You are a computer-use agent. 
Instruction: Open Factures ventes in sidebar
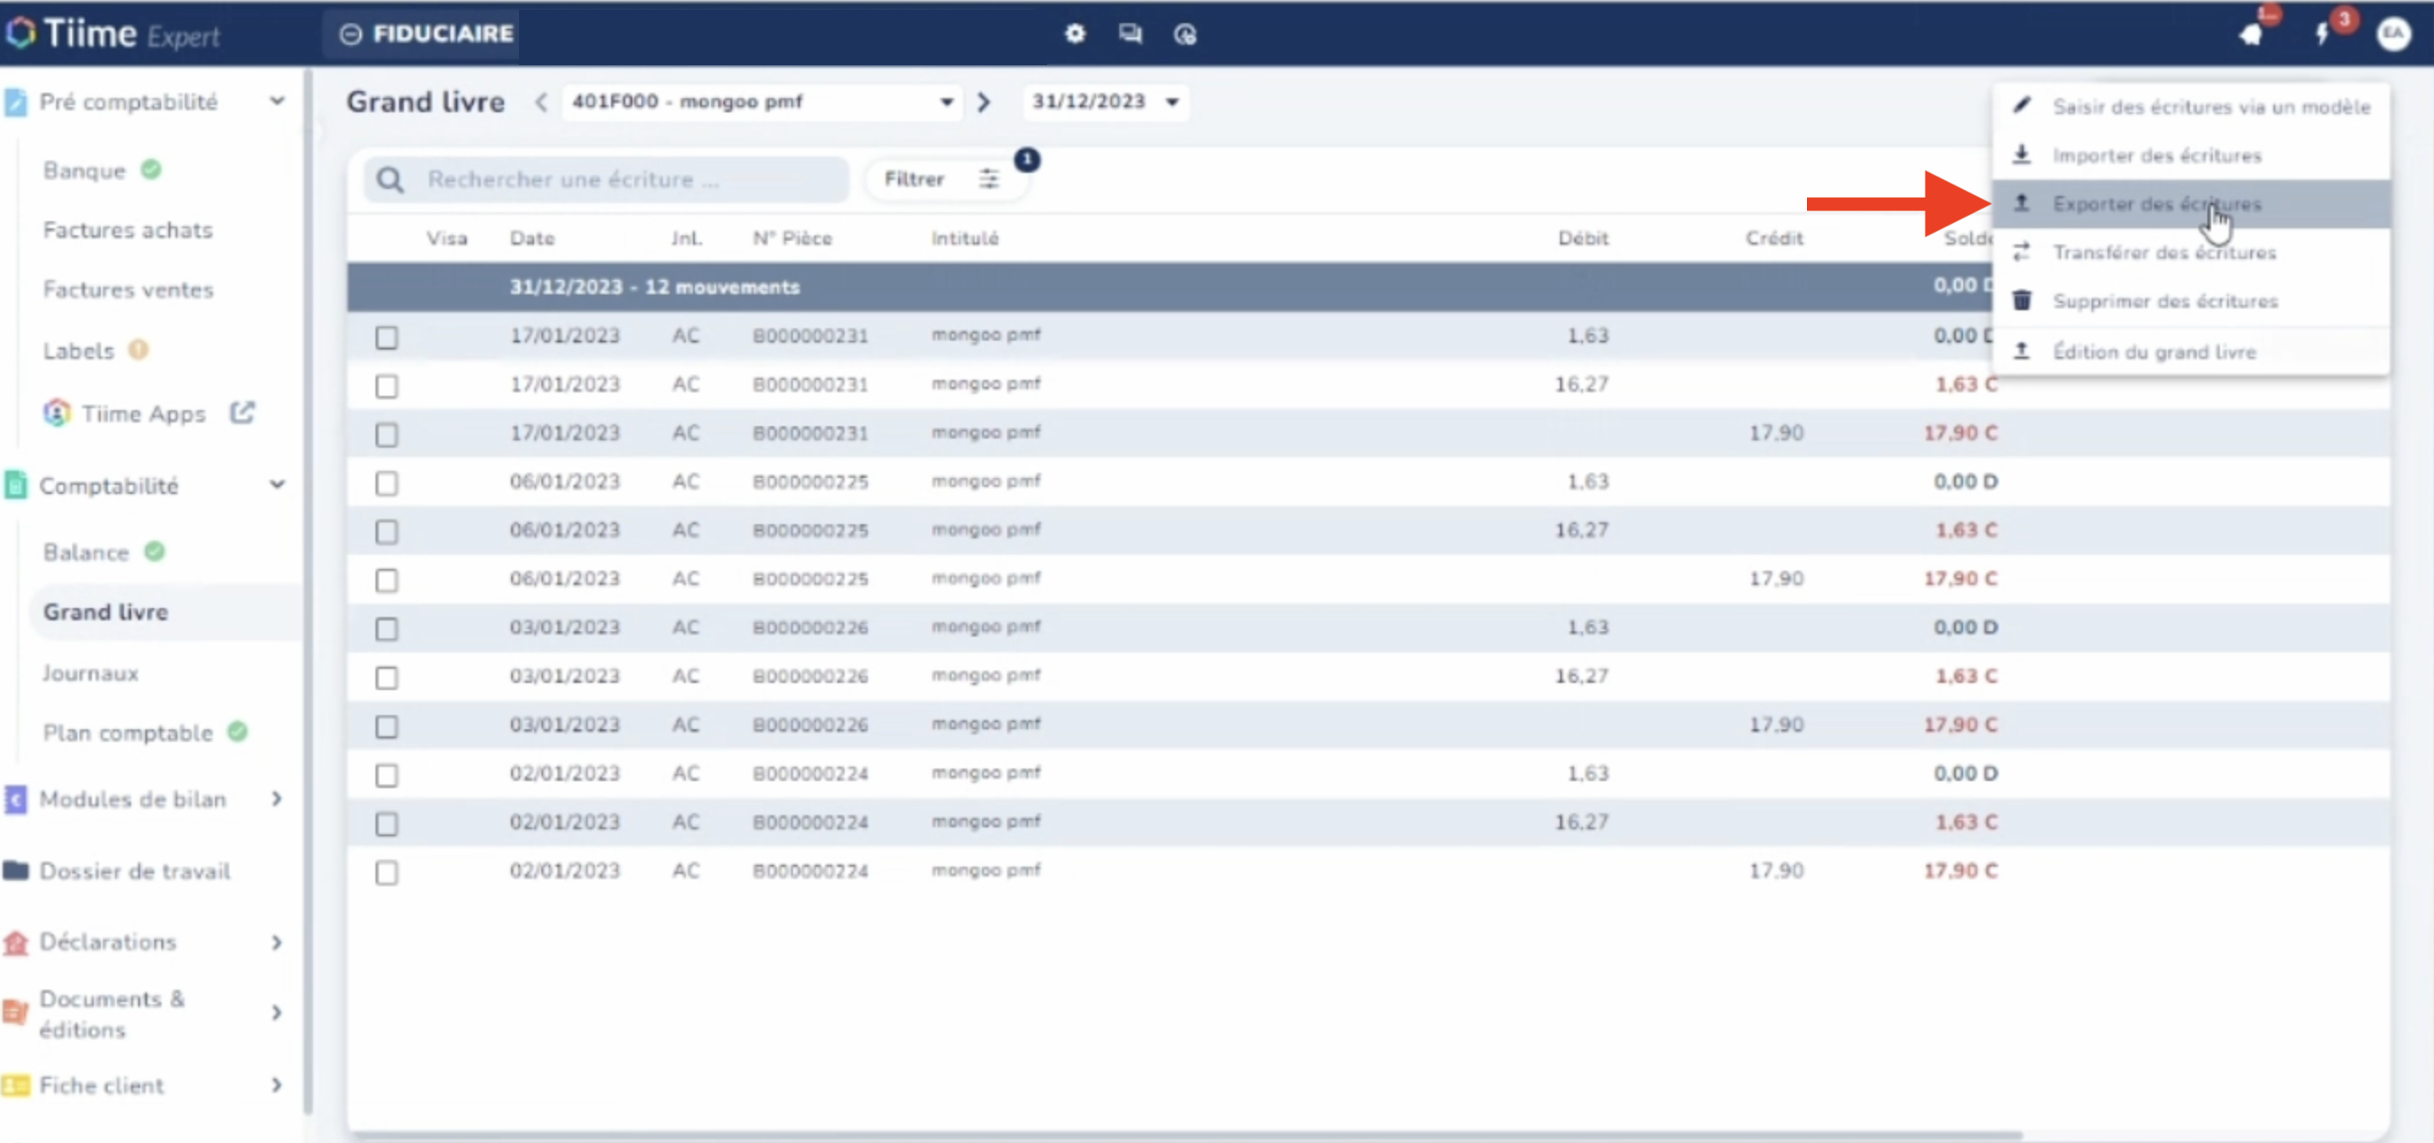pyautogui.click(x=128, y=290)
